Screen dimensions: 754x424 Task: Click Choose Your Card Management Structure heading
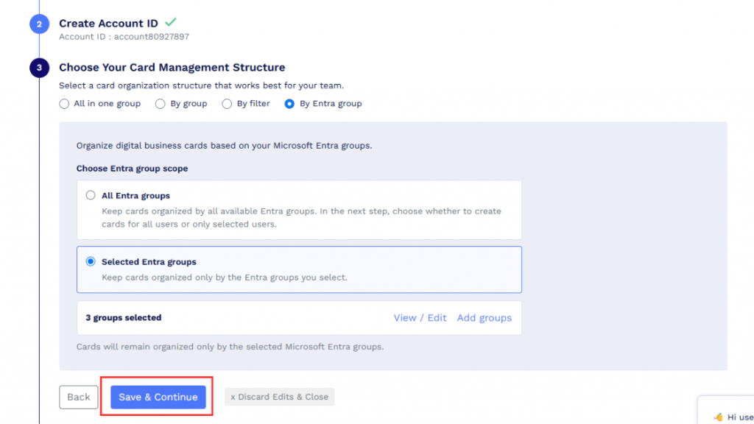(172, 67)
